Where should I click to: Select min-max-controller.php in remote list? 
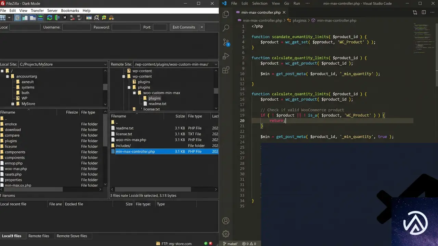coord(164,151)
